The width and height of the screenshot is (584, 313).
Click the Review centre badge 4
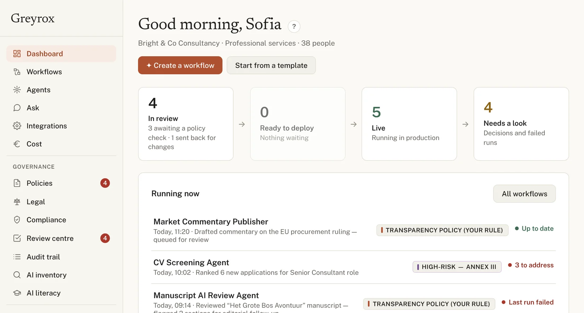105,238
